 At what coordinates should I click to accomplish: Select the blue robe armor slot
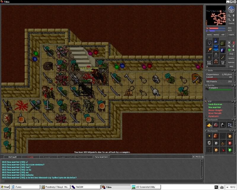(216, 47)
